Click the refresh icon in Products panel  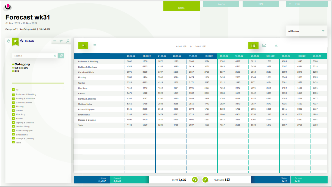(9, 41)
